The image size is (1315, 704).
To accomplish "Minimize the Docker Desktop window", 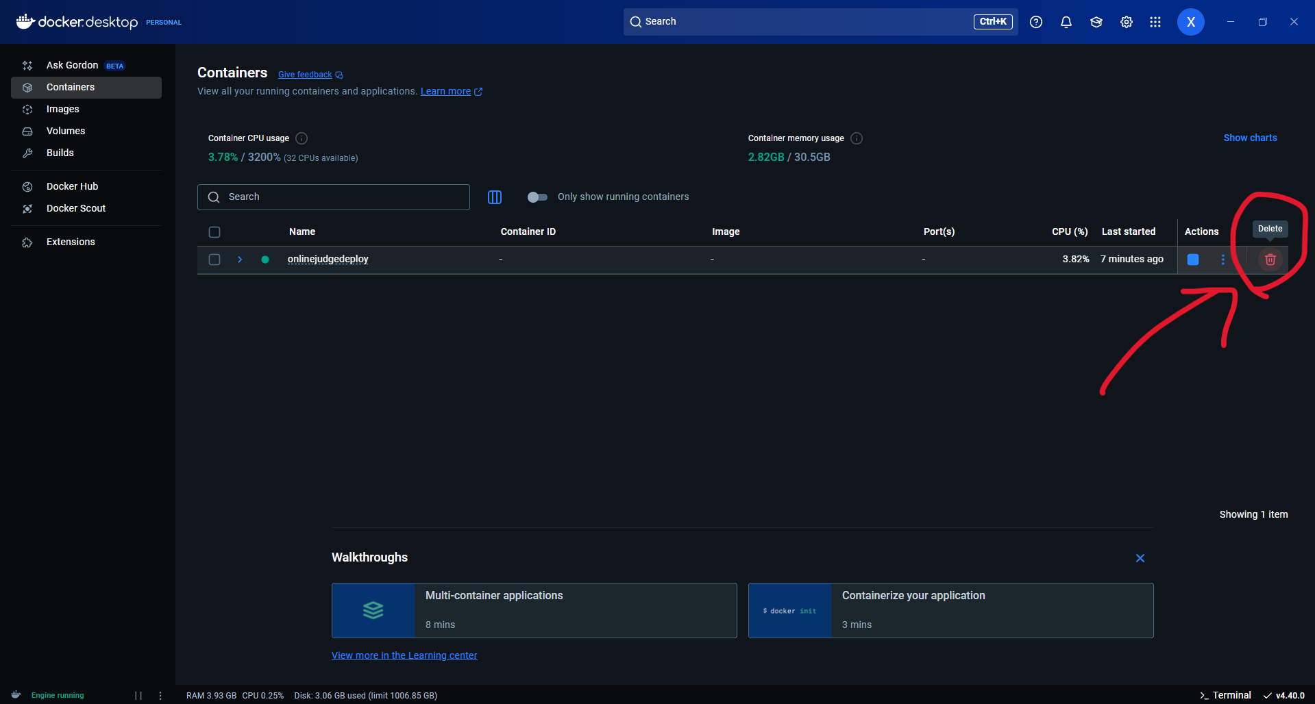I will (x=1231, y=22).
